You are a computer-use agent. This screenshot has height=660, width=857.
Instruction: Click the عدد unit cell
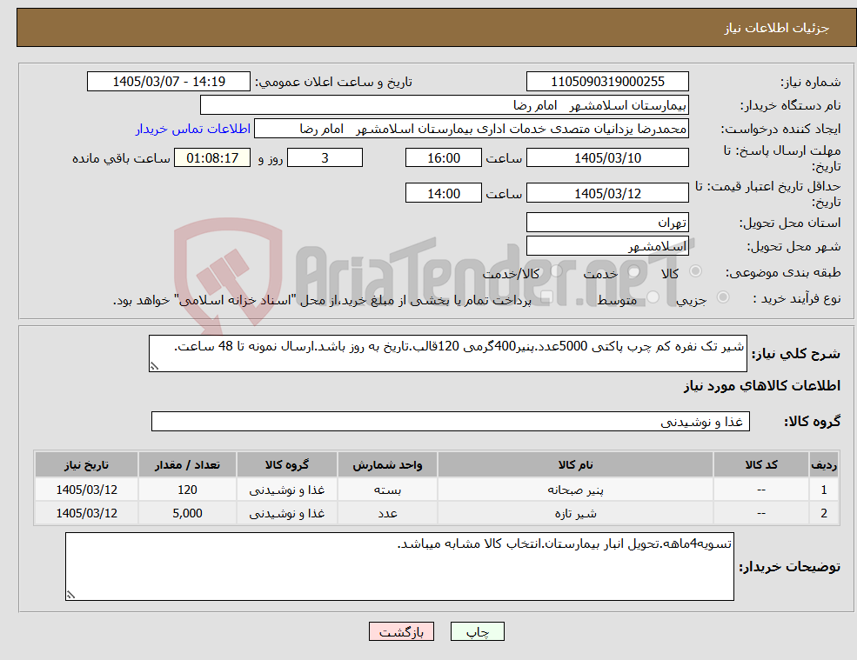tap(387, 513)
